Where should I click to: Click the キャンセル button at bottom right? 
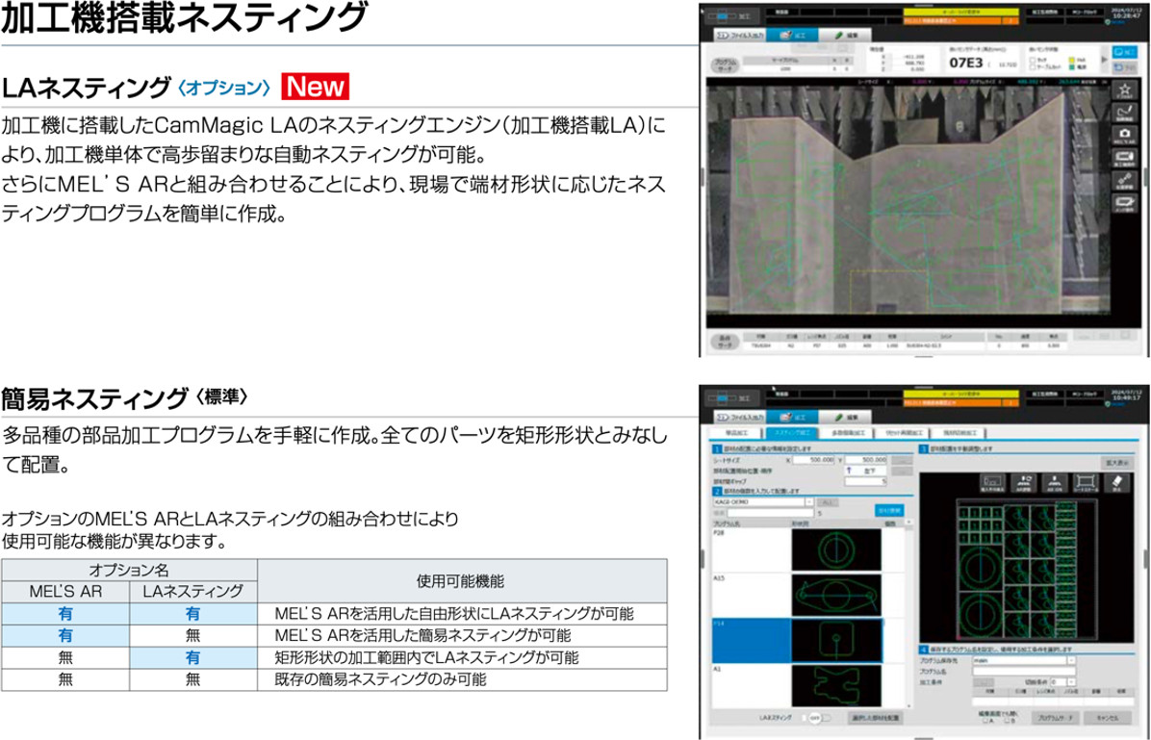1107,717
